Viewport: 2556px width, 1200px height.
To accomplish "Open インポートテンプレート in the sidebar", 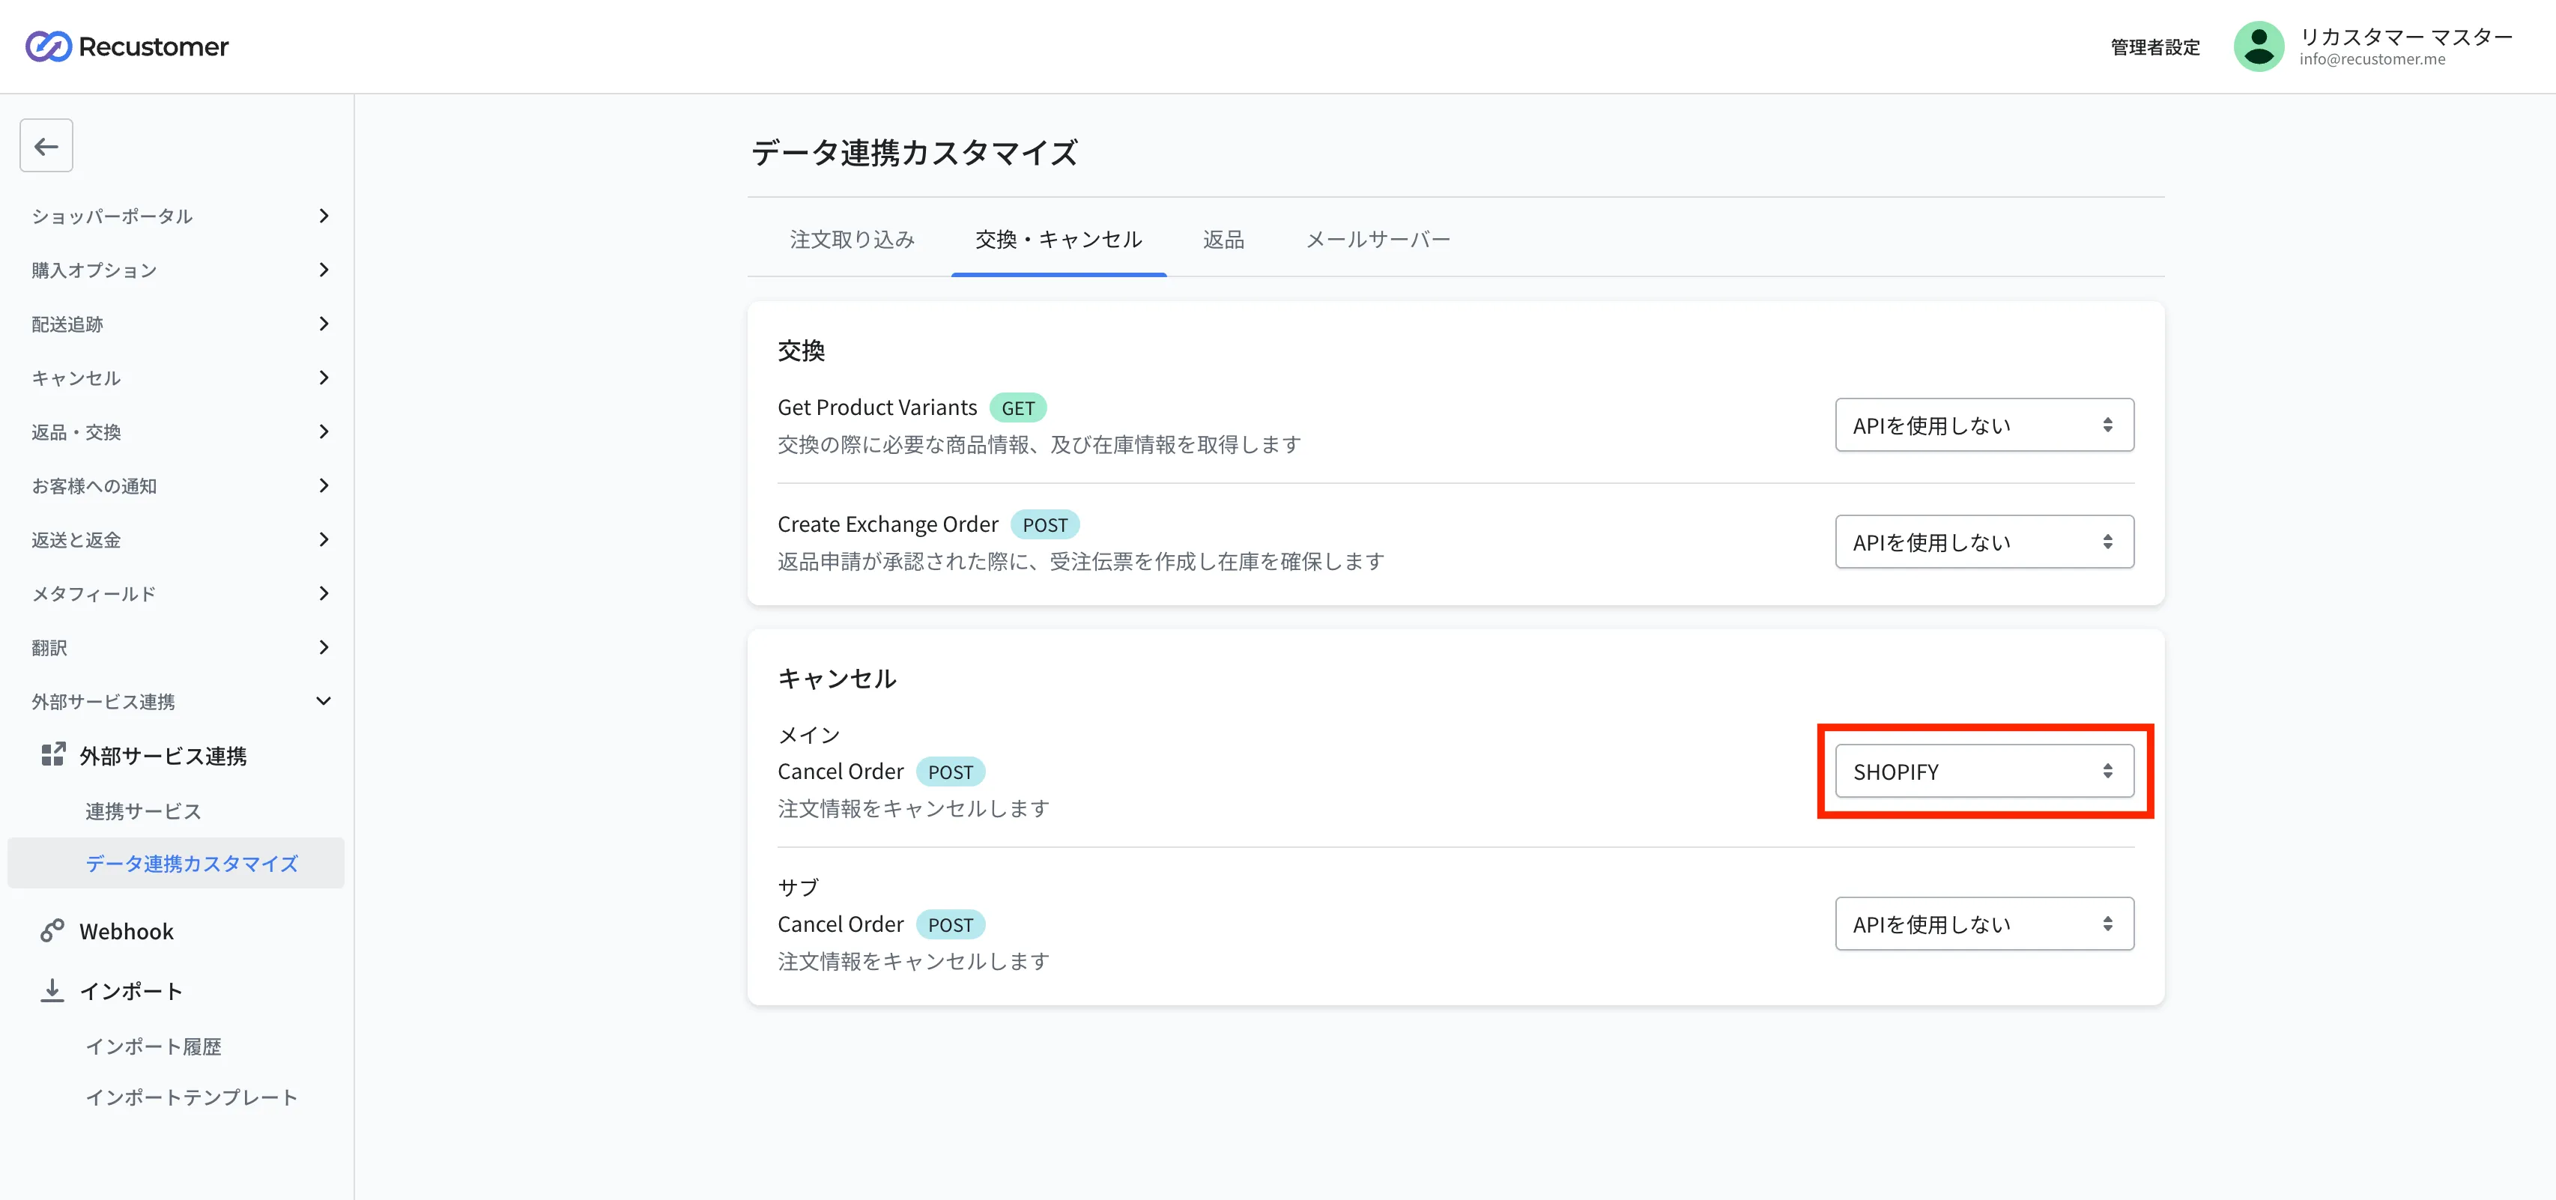I will [x=192, y=1097].
